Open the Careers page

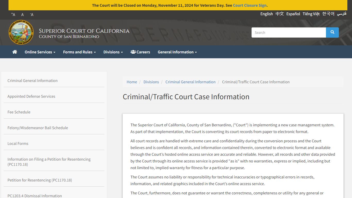(140, 52)
